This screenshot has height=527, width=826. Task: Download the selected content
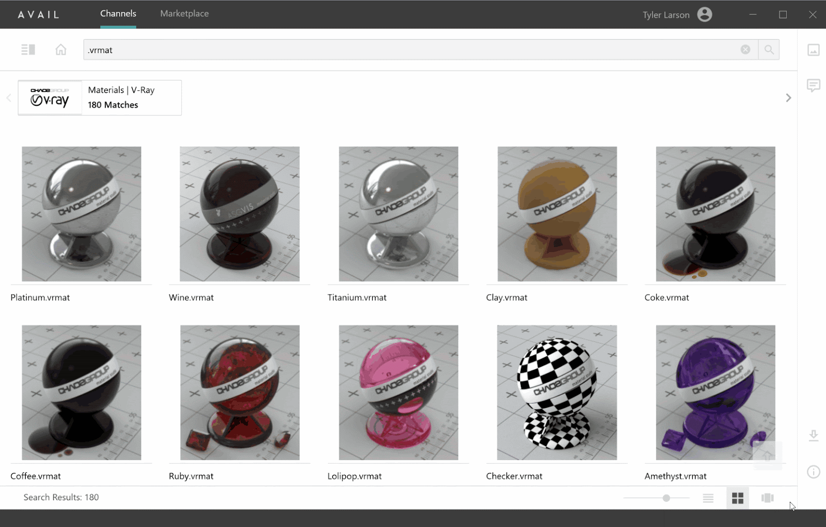click(x=814, y=436)
